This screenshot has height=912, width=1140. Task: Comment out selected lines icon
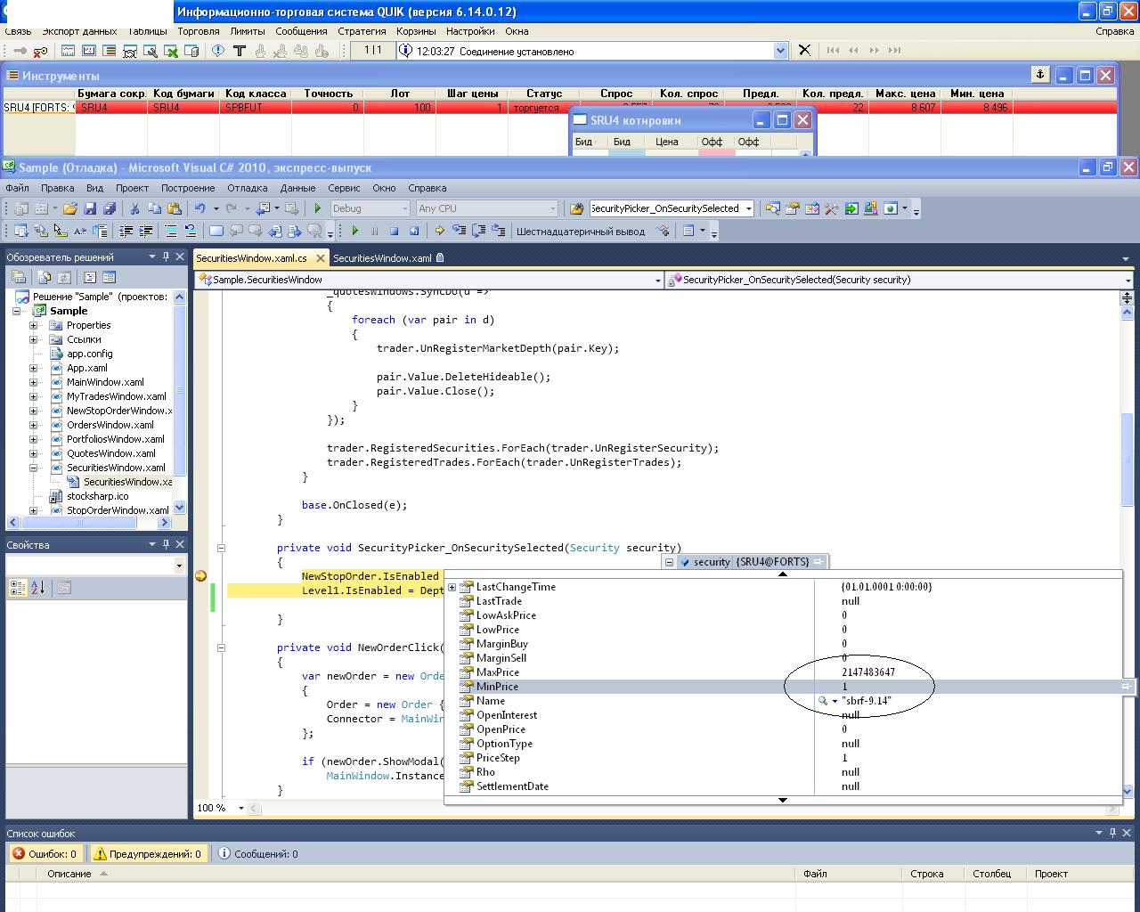click(171, 231)
